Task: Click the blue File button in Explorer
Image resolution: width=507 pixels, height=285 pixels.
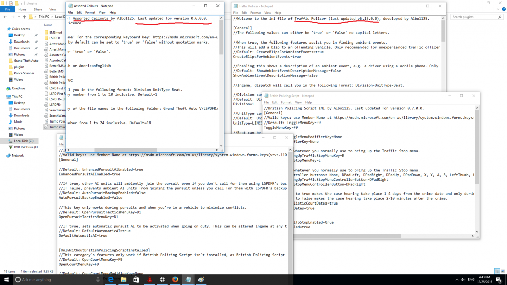Action: [7, 9]
